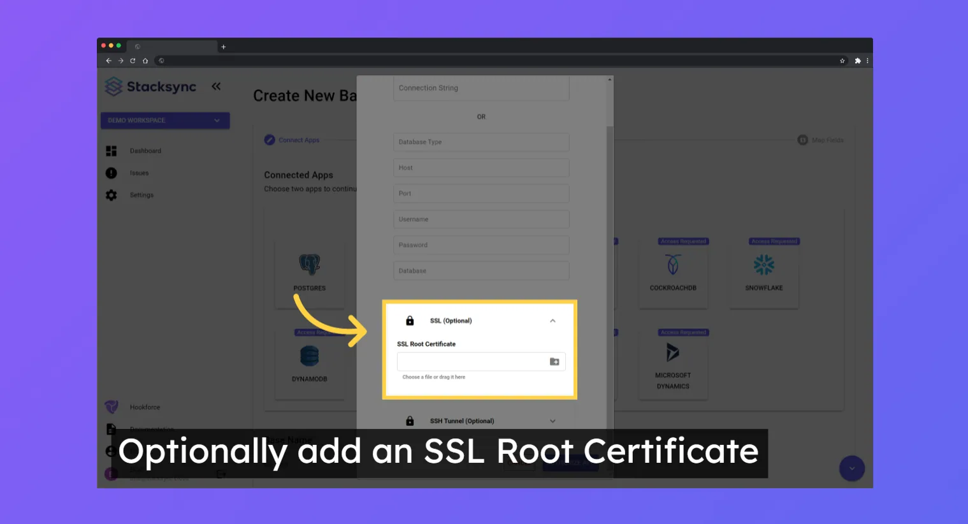Open the Database Type field
968x524 pixels.
coord(481,142)
